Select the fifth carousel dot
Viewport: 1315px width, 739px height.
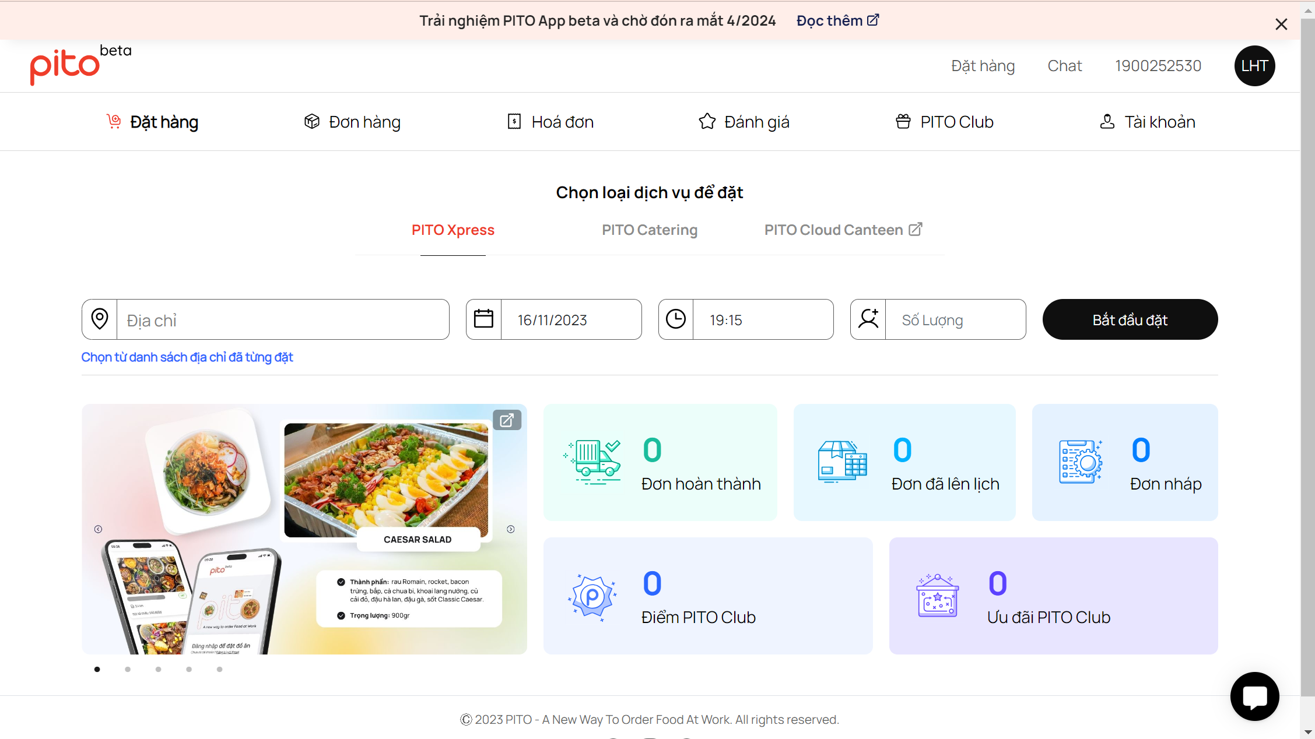[x=219, y=669]
